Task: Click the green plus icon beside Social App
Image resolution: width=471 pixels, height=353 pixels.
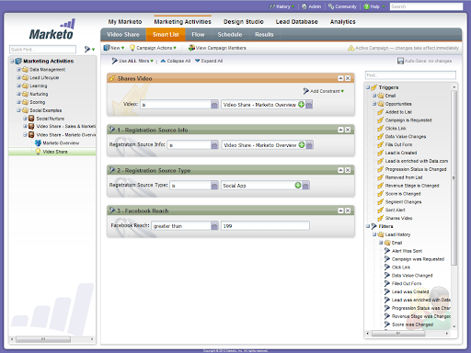Action: pos(298,185)
